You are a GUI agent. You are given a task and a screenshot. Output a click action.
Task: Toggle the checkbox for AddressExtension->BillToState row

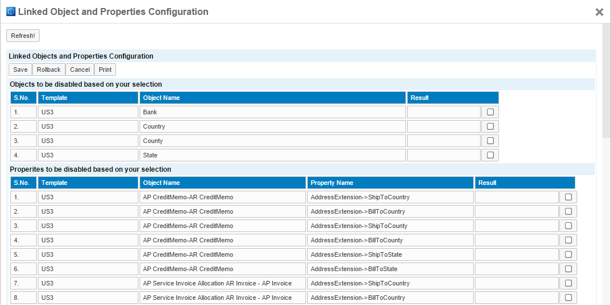click(x=568, y=269)
